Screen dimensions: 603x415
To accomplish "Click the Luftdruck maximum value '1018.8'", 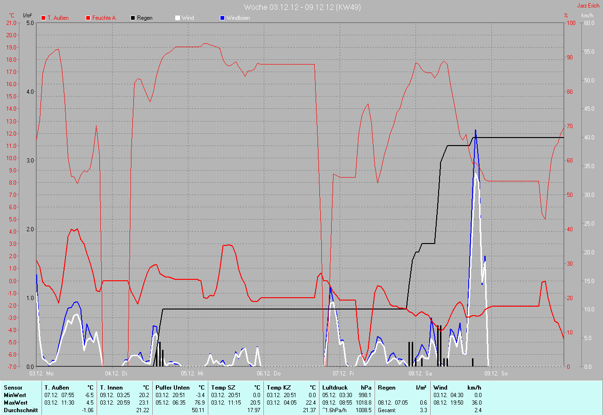I will 363,403.
